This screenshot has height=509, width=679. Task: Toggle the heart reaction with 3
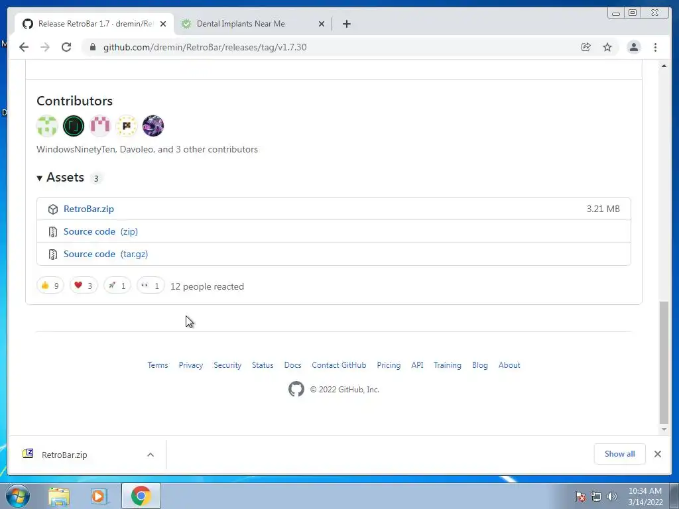(x=84, y=286)
